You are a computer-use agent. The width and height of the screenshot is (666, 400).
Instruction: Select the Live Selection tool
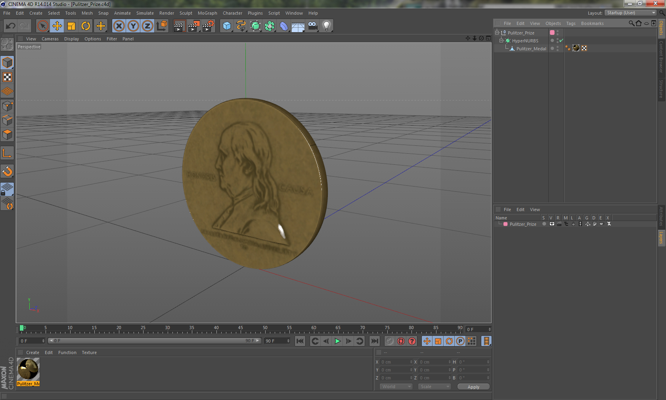(42, 26)
